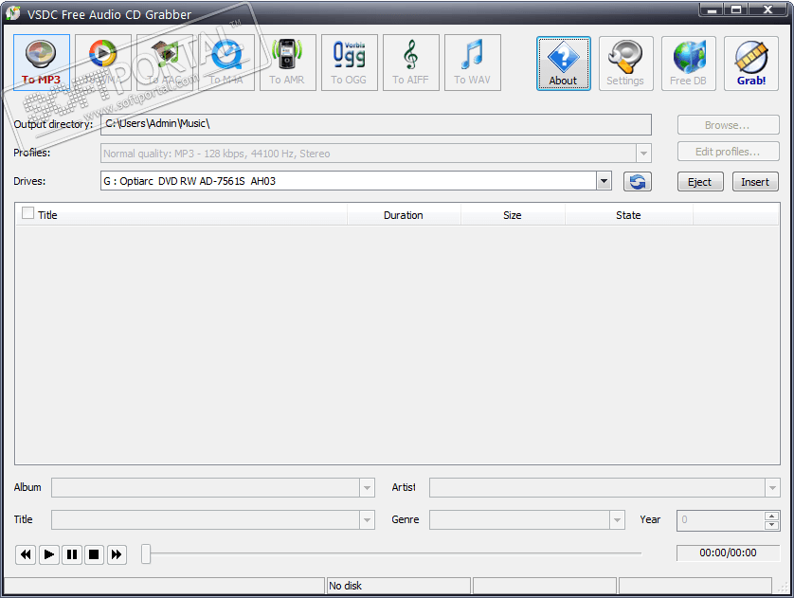The image size is (794, 598).
Task: Refresh the drives list
Action: click(x=638, y=181)
